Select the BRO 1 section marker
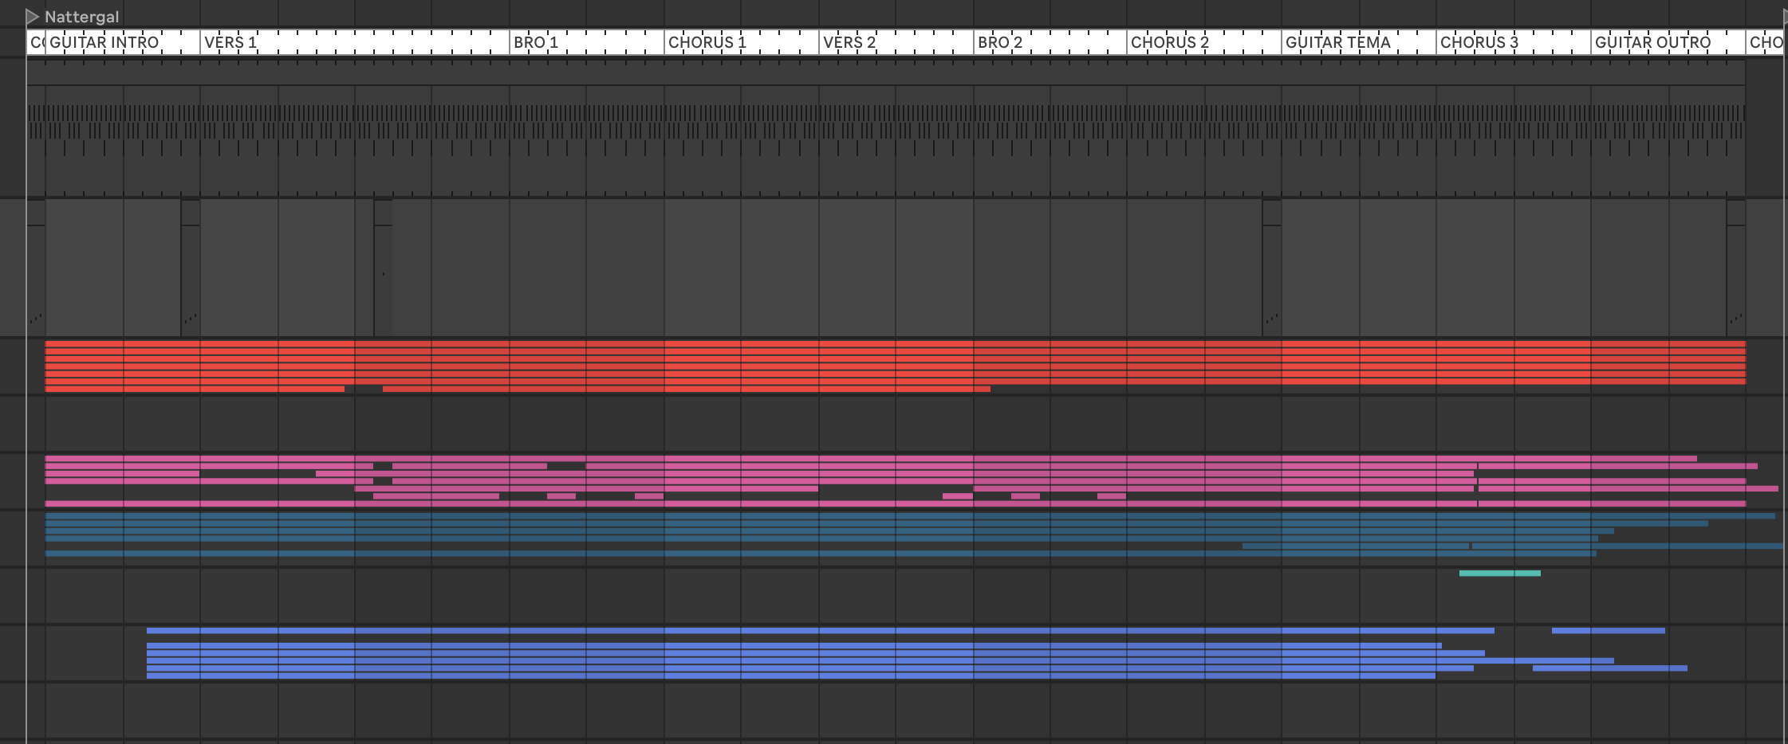The image size is (1788, 744). 536,42
